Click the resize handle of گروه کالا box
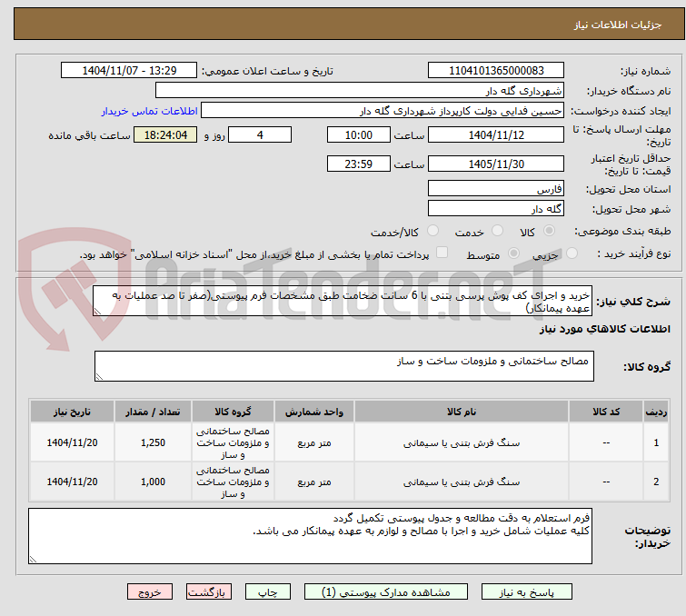 (99, 377)
